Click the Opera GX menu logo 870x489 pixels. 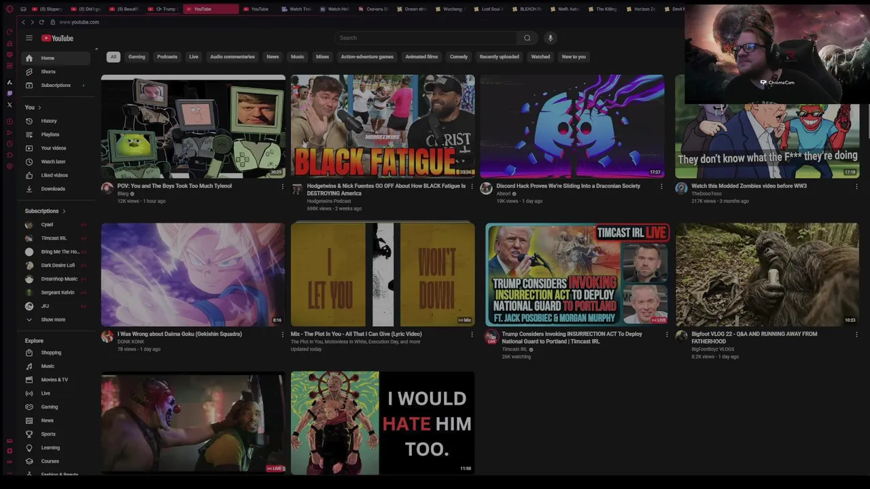coord(10,9)
